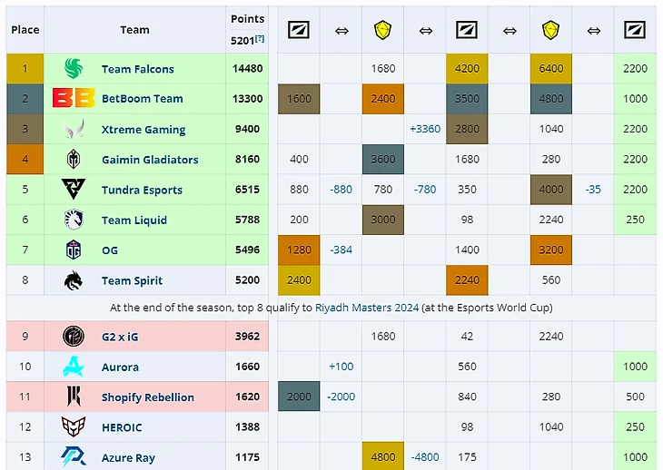Click the Team Spirit dragon logo
Viewport: 663px width, 470px height.
tap(74, 280)
